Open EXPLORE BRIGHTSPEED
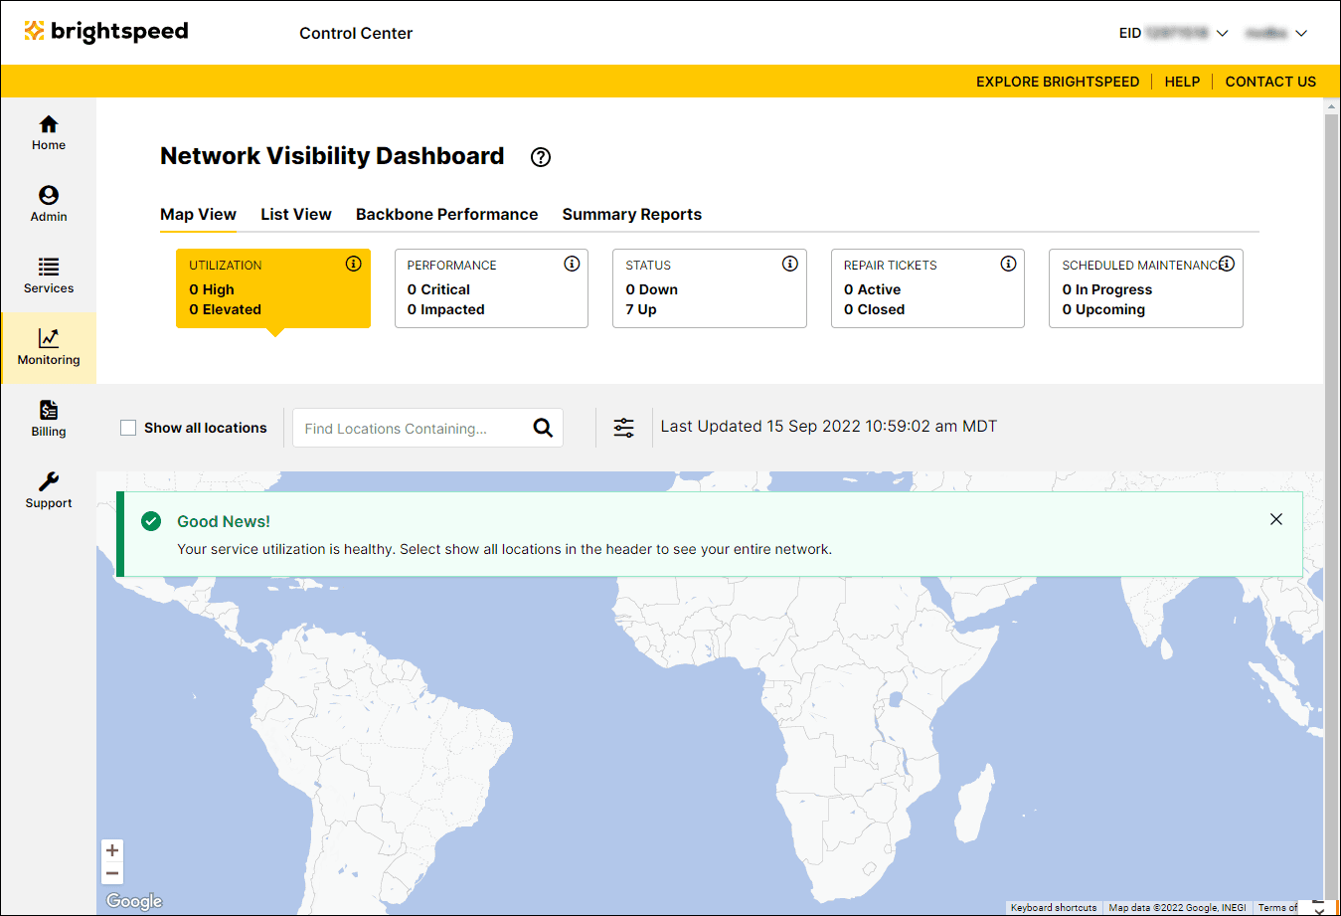Screen dimensions: 1341x916 (1057, 82)
